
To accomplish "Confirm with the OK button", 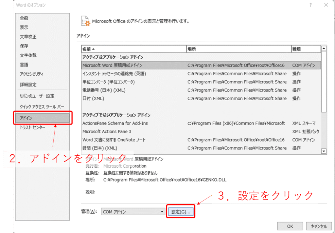I will [x=290, y=226].
